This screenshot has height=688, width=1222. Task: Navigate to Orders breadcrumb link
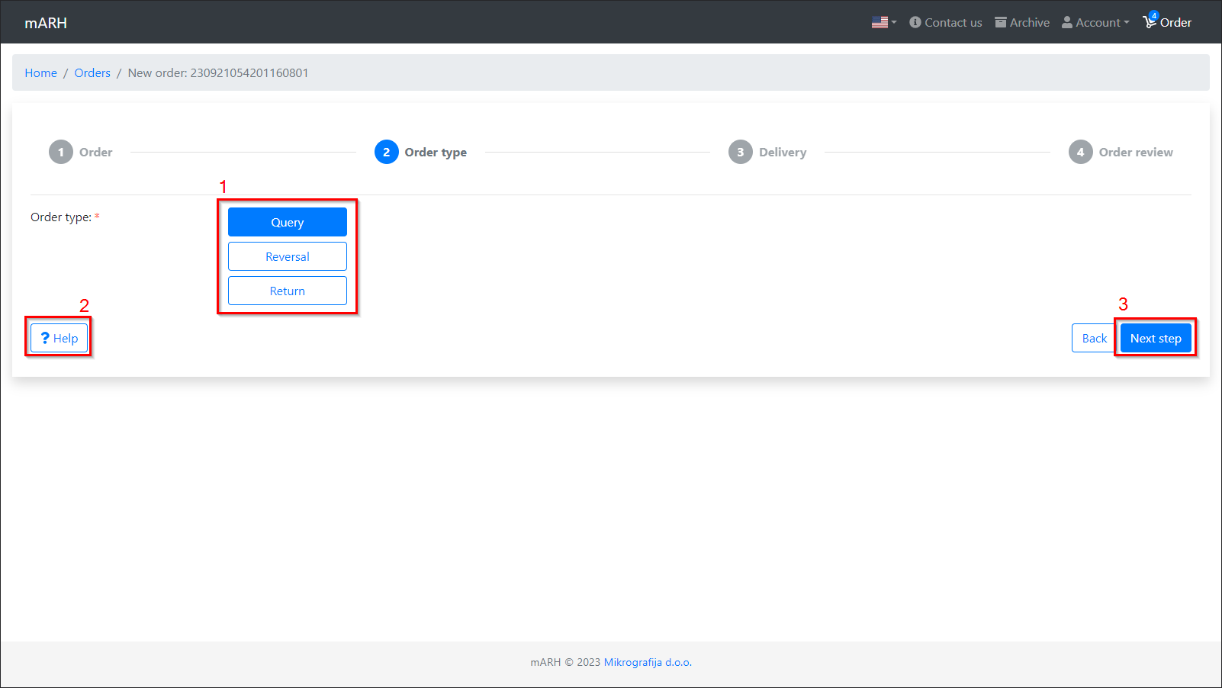92,73
